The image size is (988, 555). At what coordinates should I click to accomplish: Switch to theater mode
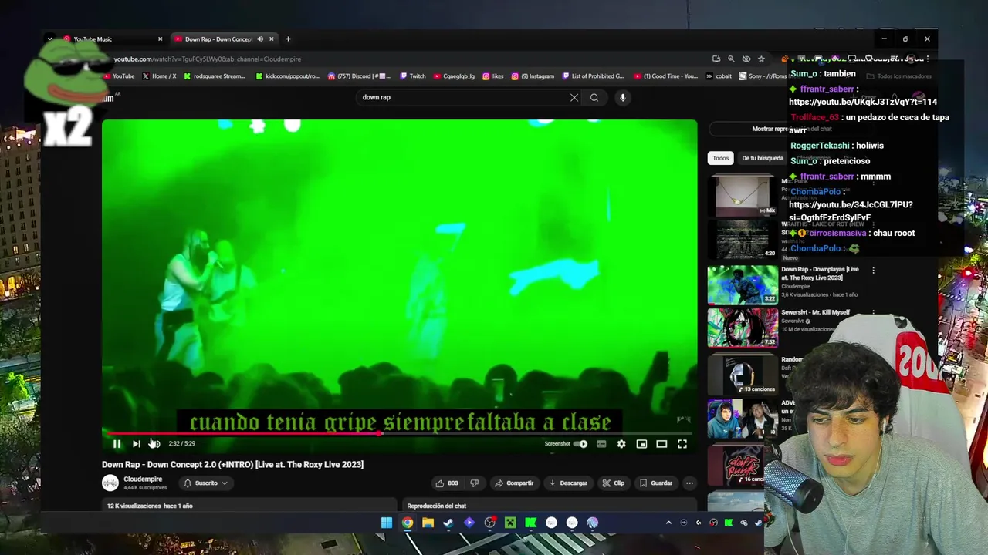click(x=661, y=444)
